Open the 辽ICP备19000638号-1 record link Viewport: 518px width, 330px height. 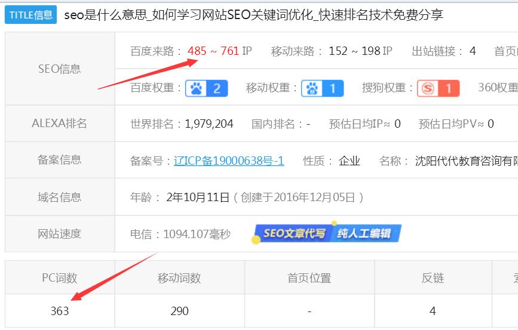pyautogui.click(x=229, y=161)
